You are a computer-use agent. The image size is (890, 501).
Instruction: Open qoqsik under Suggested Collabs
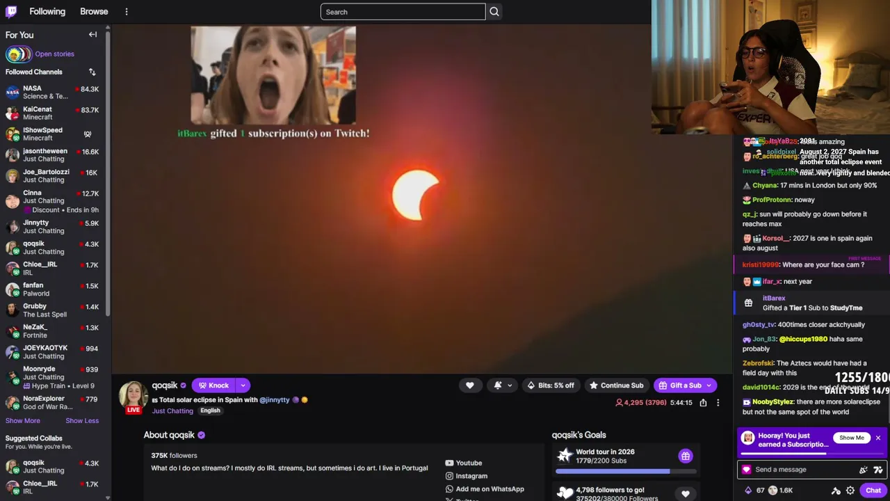coord(52,466)
